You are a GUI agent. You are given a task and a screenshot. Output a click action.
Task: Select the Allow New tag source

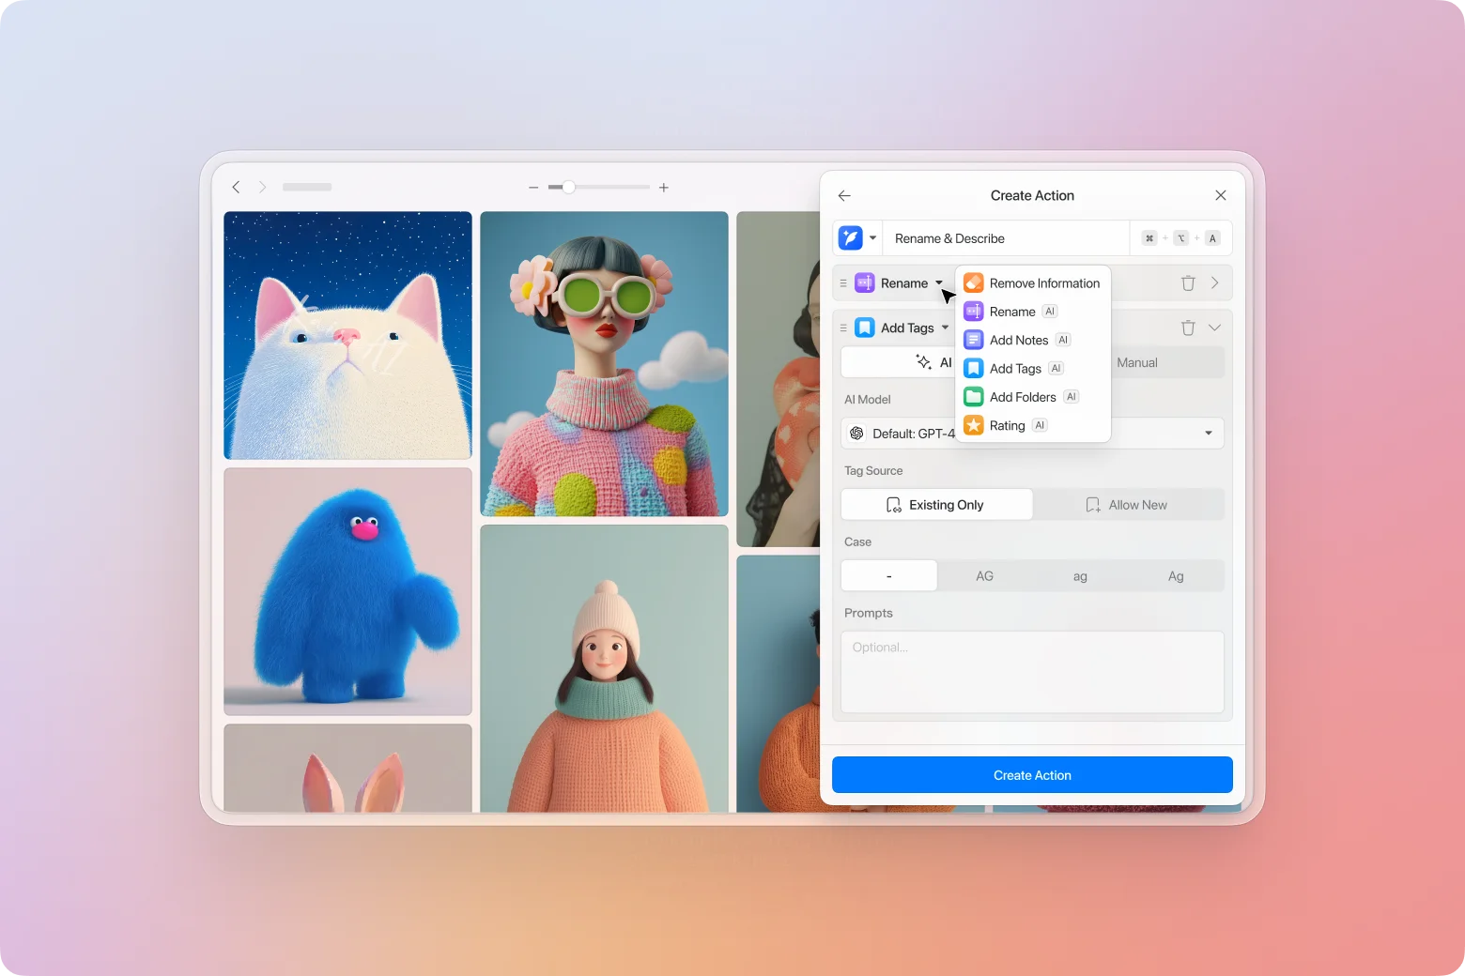coord(1128,505)
